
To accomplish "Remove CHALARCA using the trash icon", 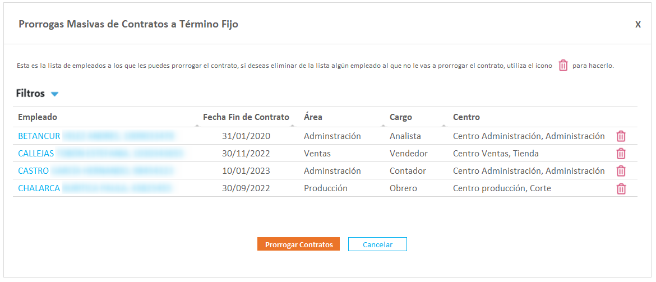I will [621, 188].
